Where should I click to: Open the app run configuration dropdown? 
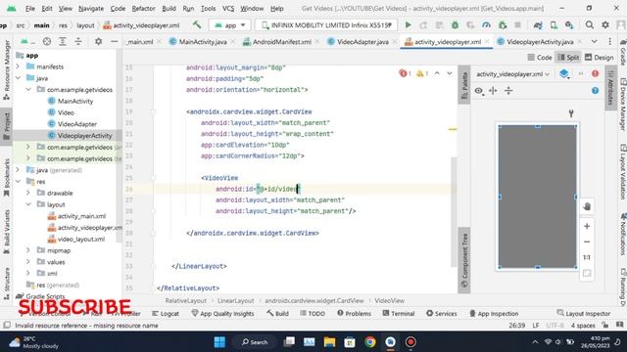[x=229, y=25]
